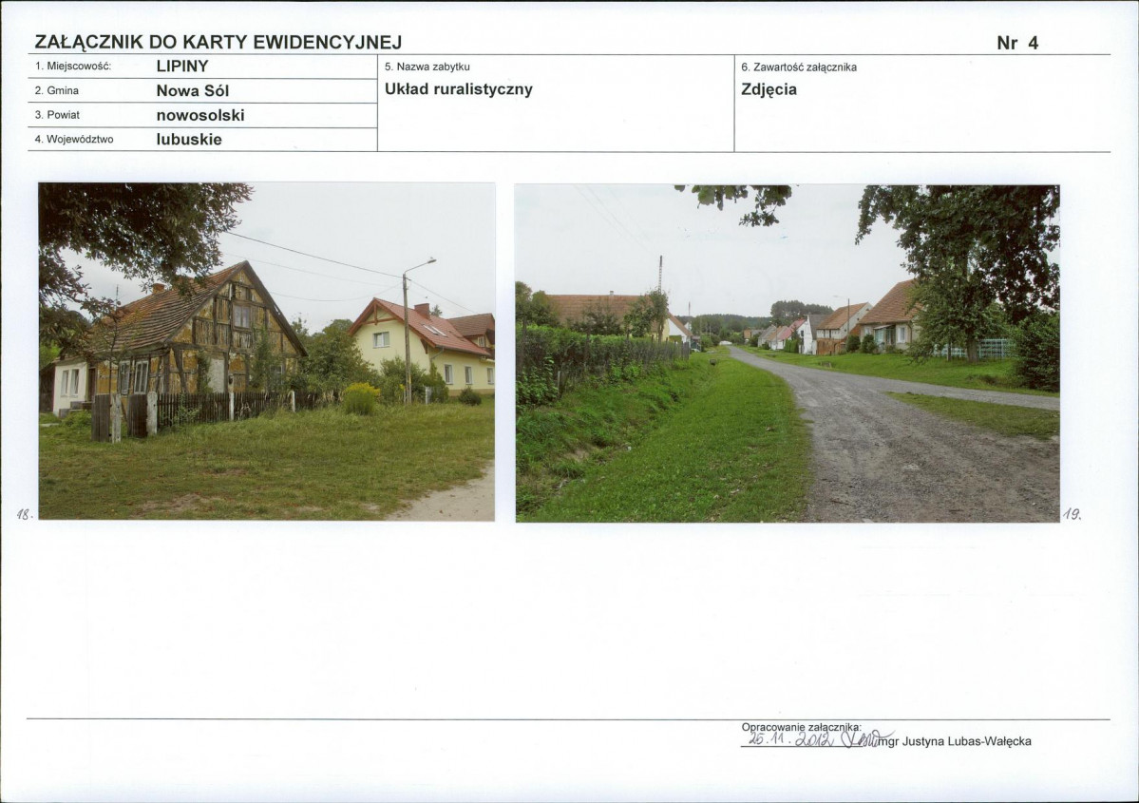Click the 'Nowa Sól' gmina value
1139x803 pixels.
coord(193,91)
